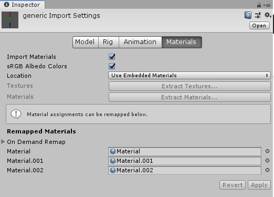
Task: Switch to the Rig tab
Action: pyautogui.click(x=109, y=42)
